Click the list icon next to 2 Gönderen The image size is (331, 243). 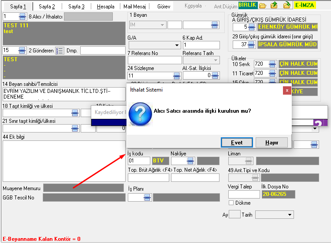pyautogui.click(x=60, y=51)
